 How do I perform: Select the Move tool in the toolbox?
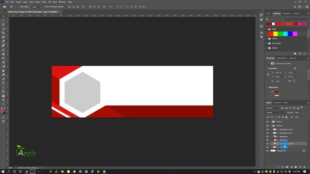[3, 16]
